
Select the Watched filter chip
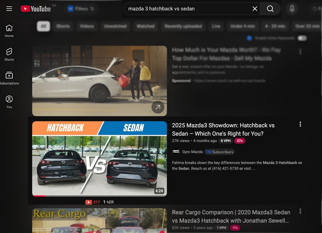[145, 26]
